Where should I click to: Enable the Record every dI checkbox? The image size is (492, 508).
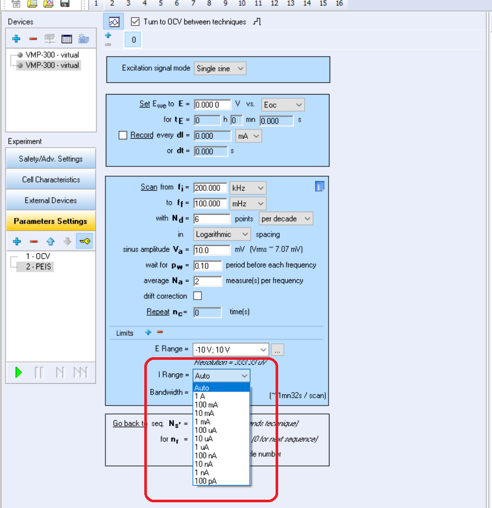pos(123,135)
